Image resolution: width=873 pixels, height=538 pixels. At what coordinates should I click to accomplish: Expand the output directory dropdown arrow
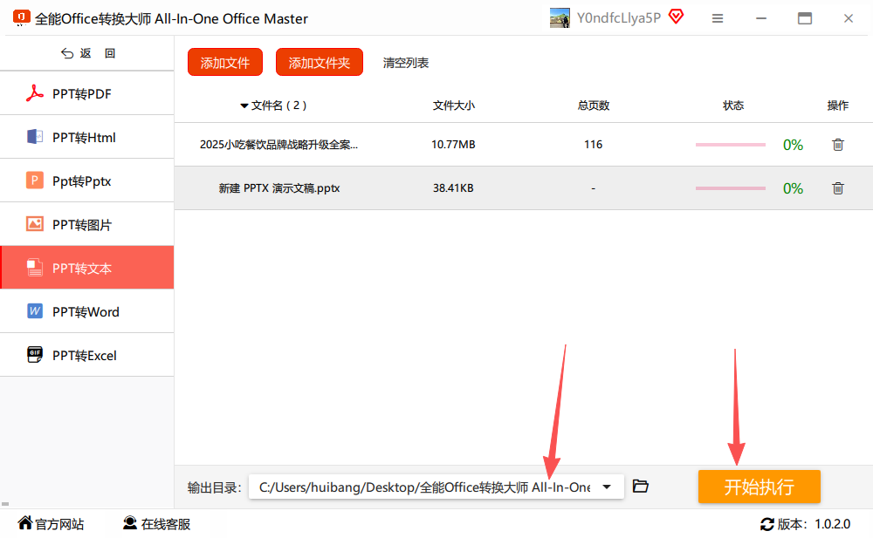607,487
